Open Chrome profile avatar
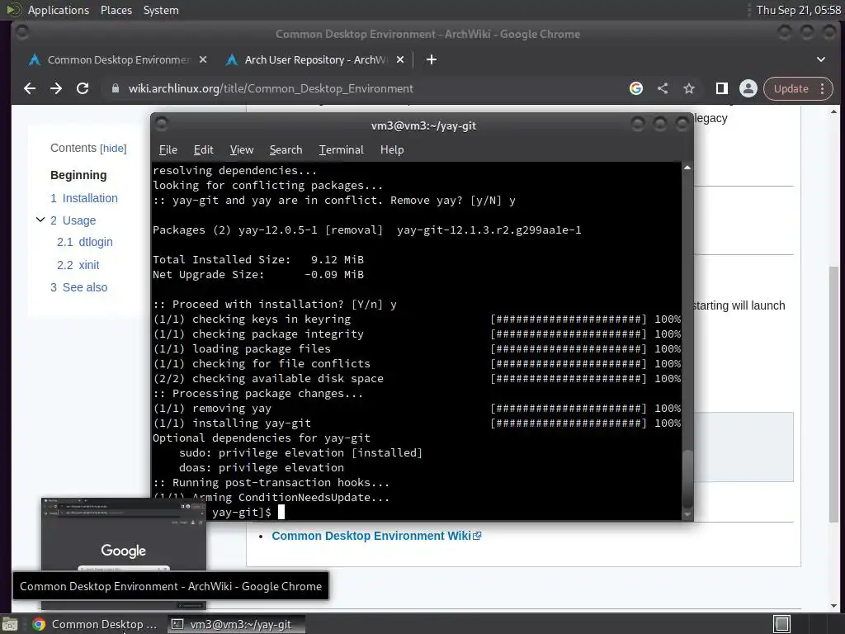 click(748, 88)
